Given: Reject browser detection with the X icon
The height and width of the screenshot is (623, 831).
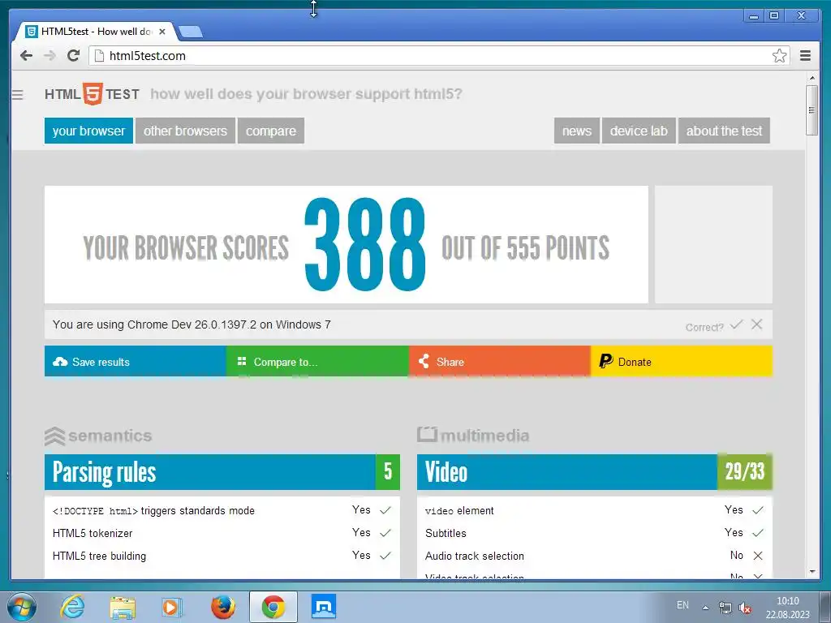Looking at the screenshot, I should pos(757,324).
